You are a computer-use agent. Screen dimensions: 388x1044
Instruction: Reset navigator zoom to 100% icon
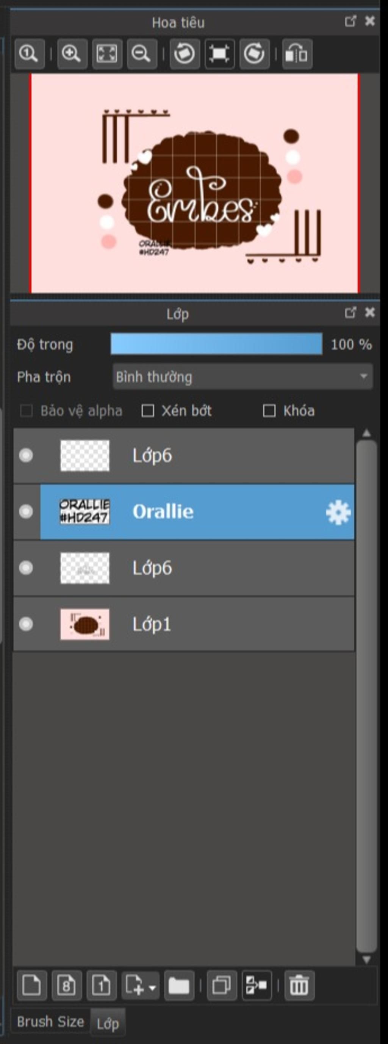coord(30,54)
